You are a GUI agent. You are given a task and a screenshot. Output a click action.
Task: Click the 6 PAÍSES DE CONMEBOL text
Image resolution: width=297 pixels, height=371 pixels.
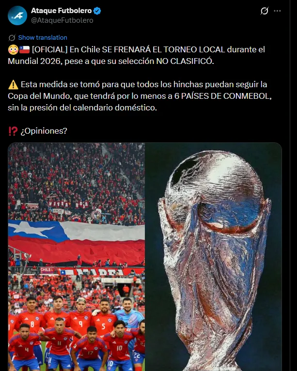coord(223,96)
